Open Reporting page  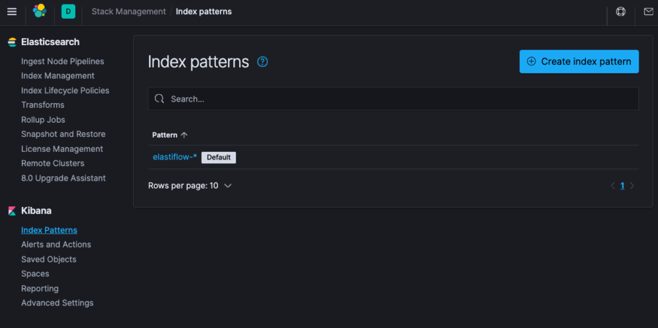(40, 289)
